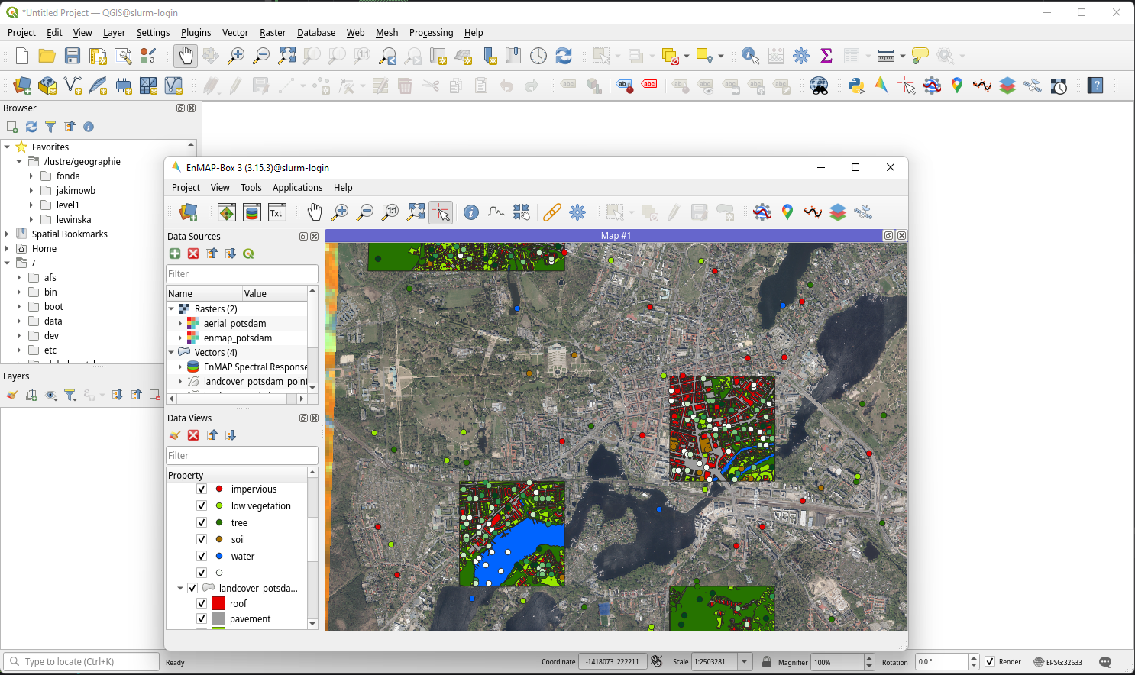Image resolution: width=1135 pixels, height=675 pixels.
Task: Select the Pan Map hand tool in QGIS
Action: tap(186, 56)
